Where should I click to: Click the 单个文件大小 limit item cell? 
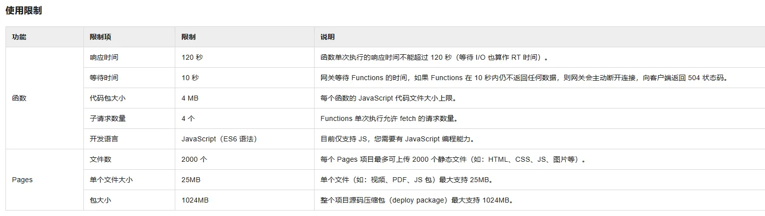(111, 180)
